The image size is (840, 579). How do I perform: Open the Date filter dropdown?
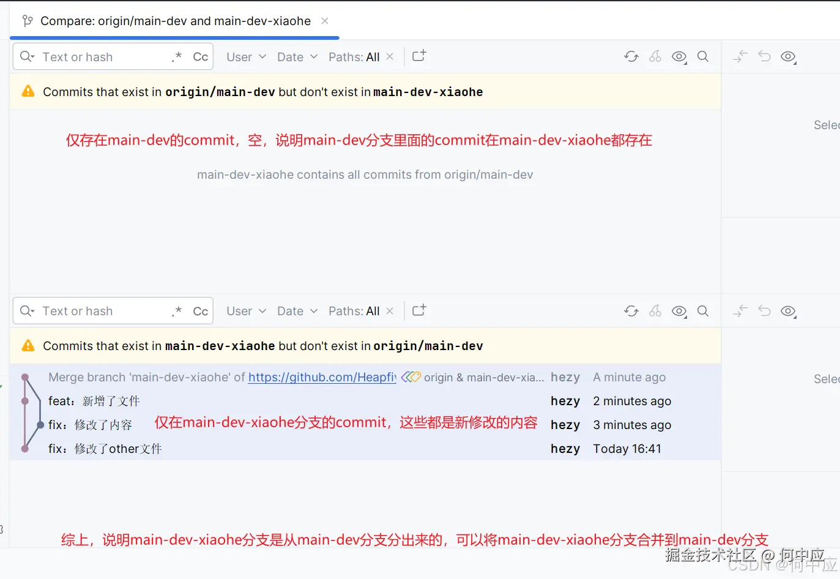coord(296,56)
